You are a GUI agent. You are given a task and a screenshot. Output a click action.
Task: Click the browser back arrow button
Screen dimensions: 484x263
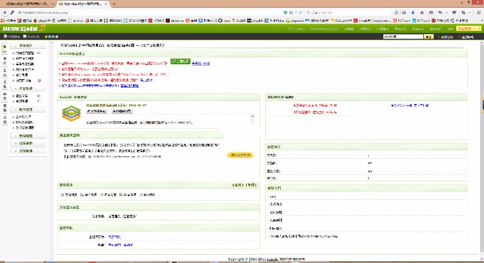pos(5,13)
